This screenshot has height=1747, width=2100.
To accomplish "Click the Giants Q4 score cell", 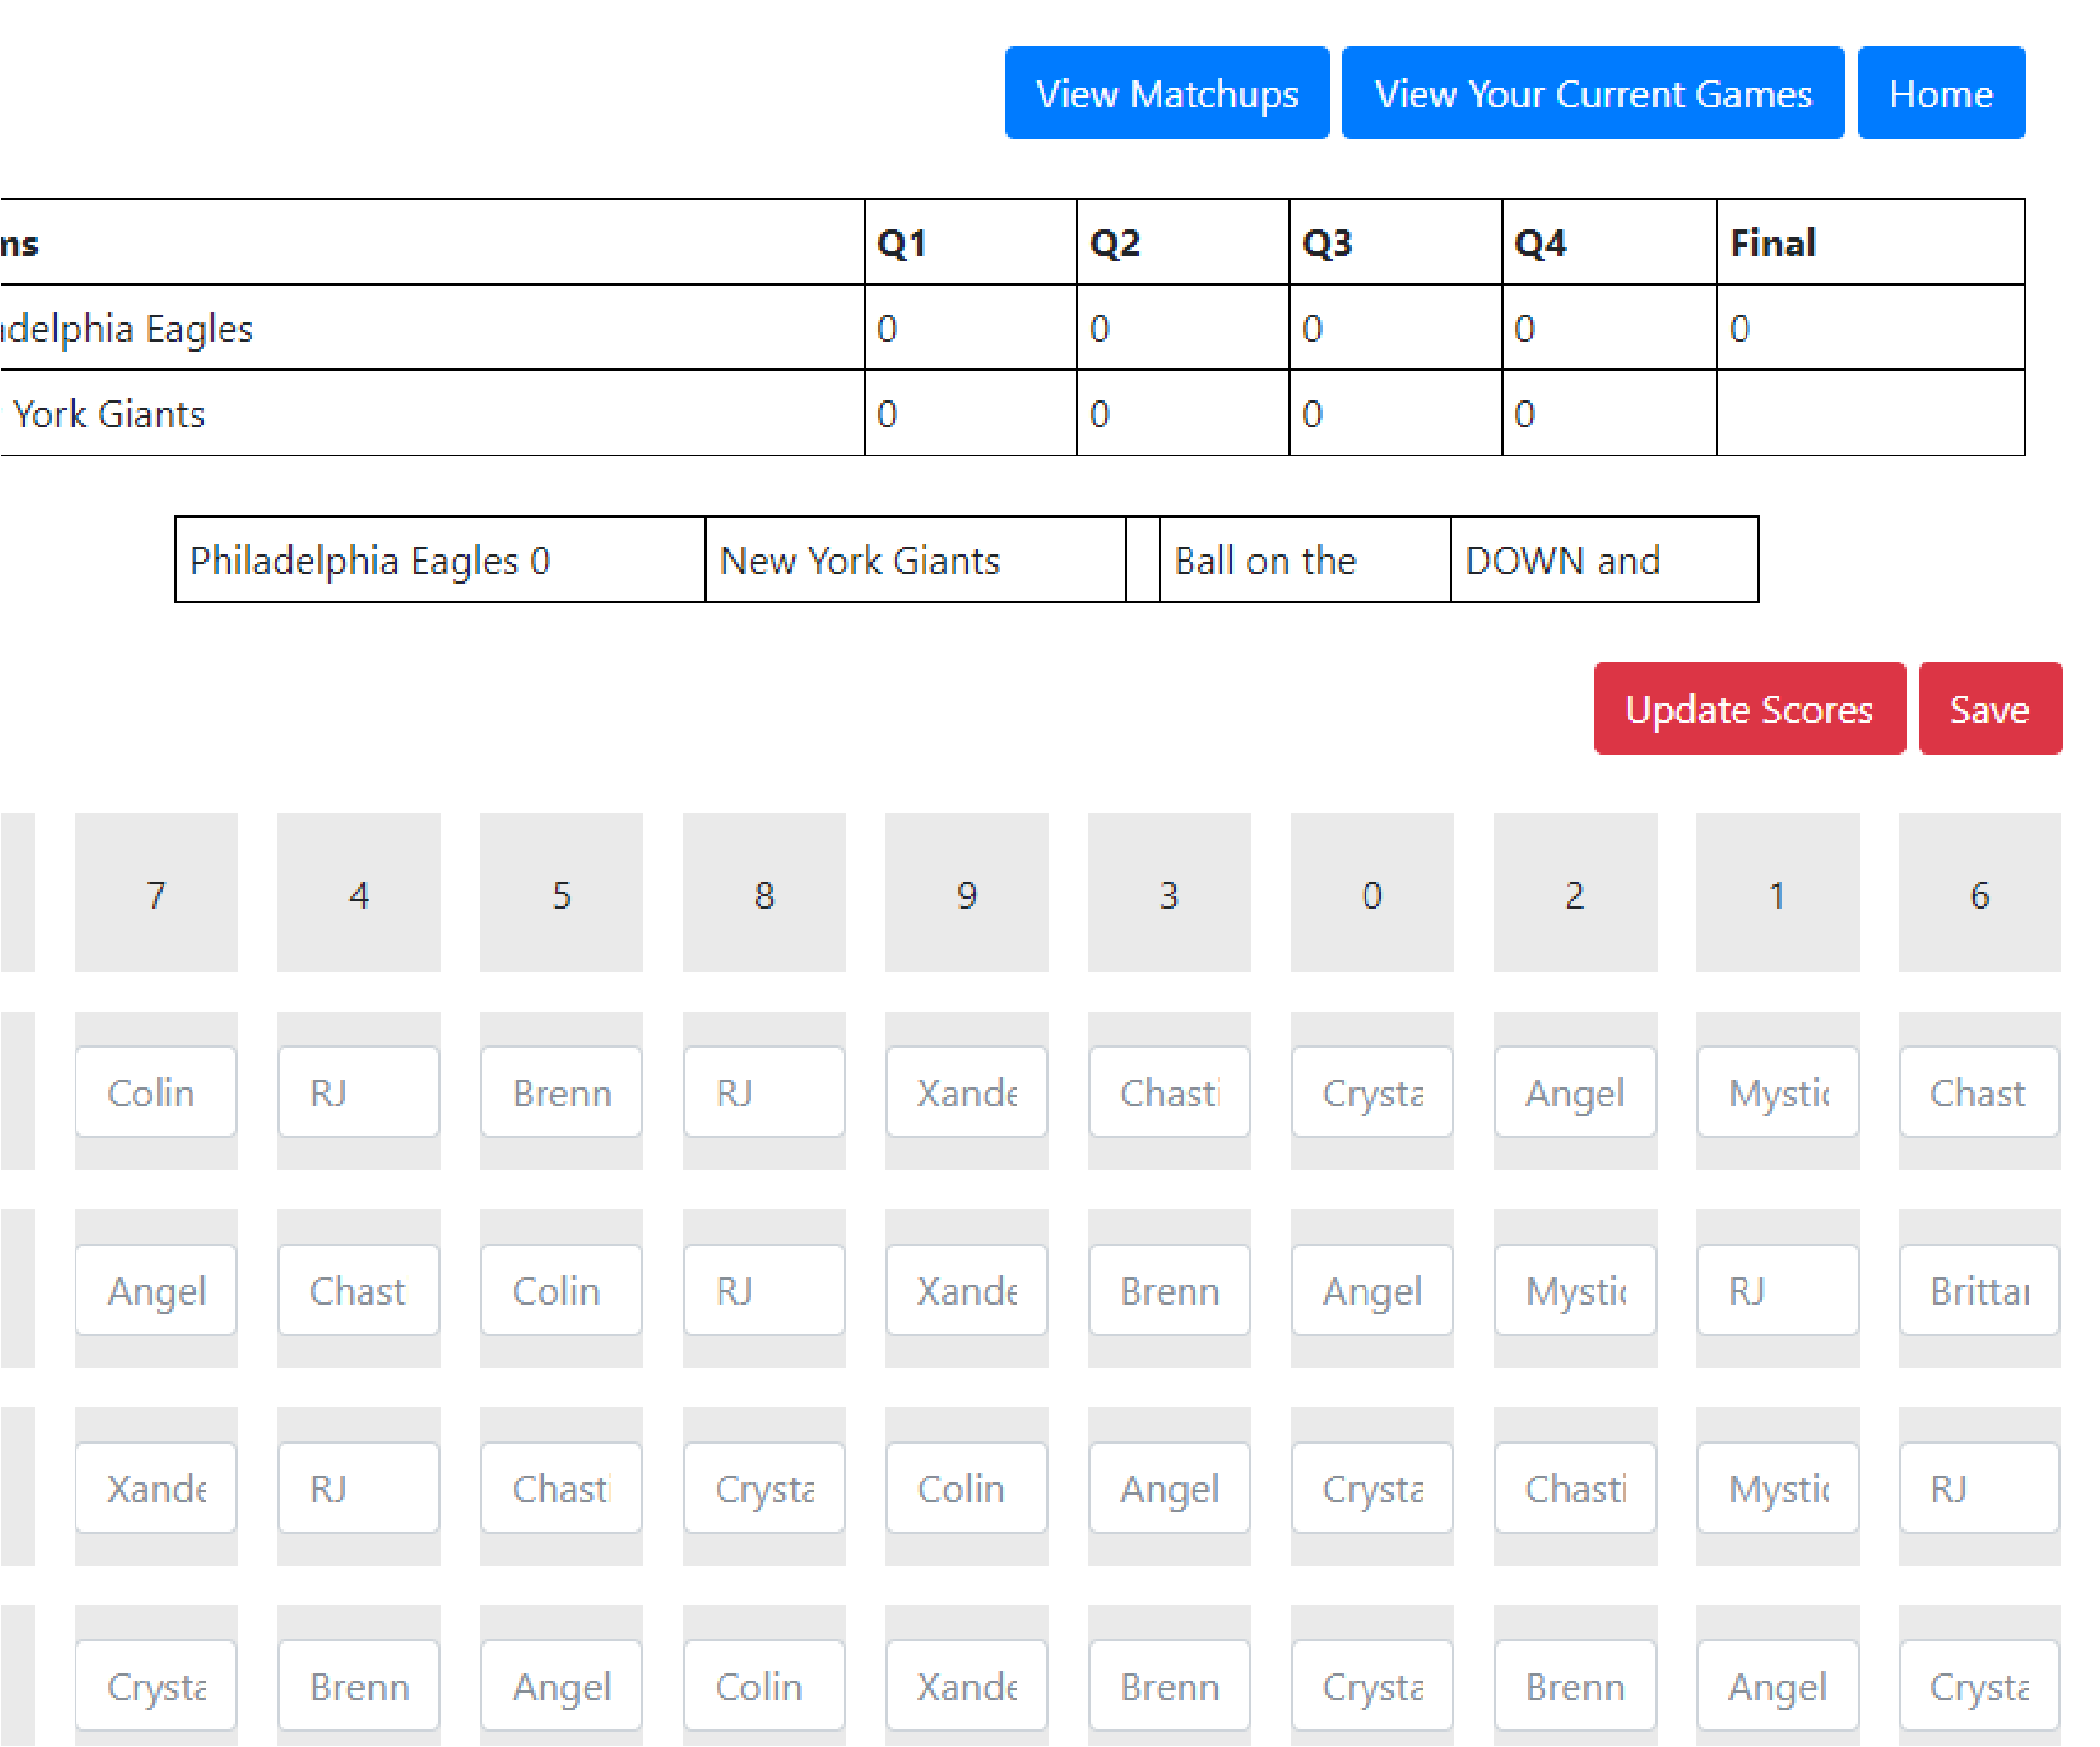I will pos(1609,413).
